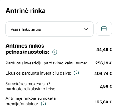Click the 'premija/nuolaida:' label text
Screen dimensions: 116x112
[22, 104]
